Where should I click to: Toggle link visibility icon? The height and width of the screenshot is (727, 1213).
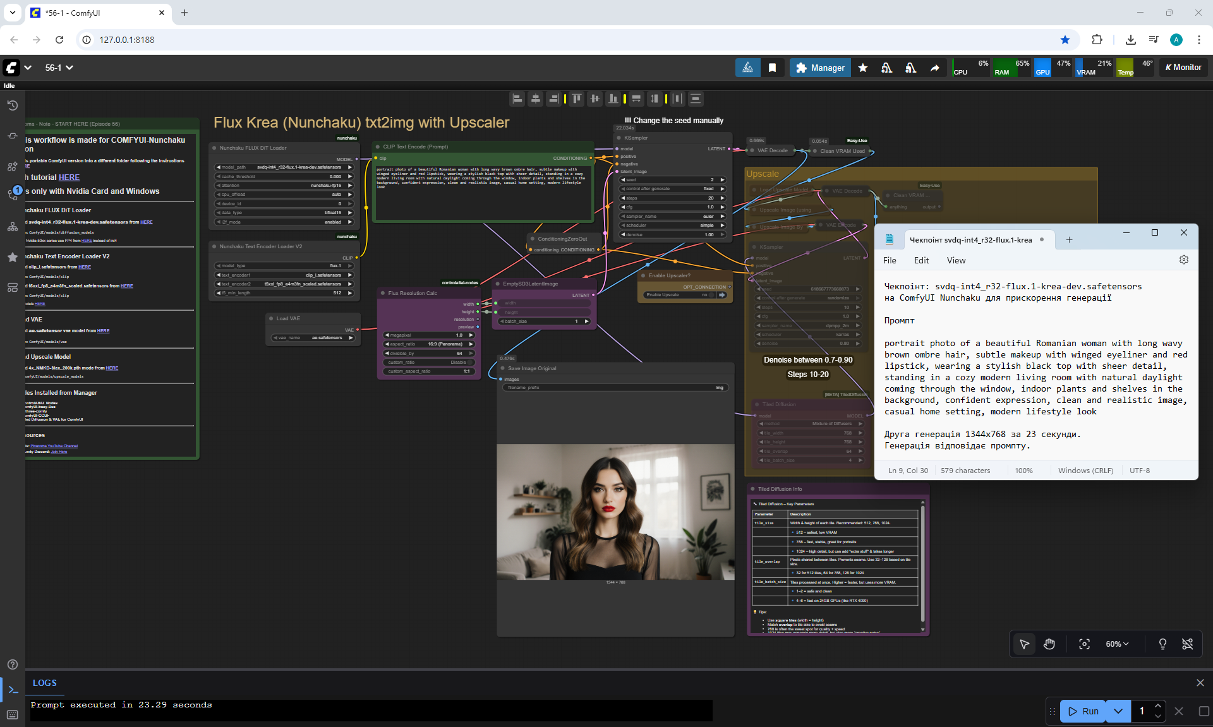click(1187, 644)
